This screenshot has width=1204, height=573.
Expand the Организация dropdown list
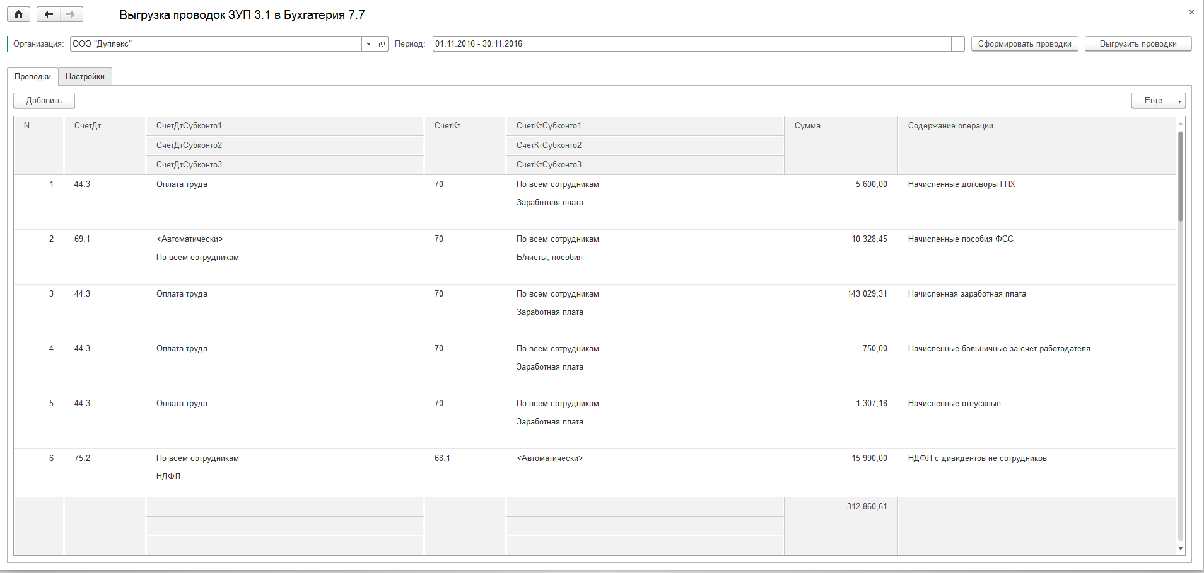click(368, 44)
